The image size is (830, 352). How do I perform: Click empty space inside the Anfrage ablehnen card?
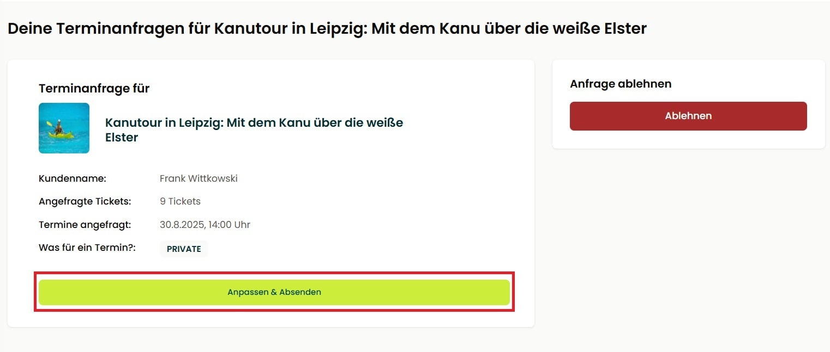tap(688, 140)
